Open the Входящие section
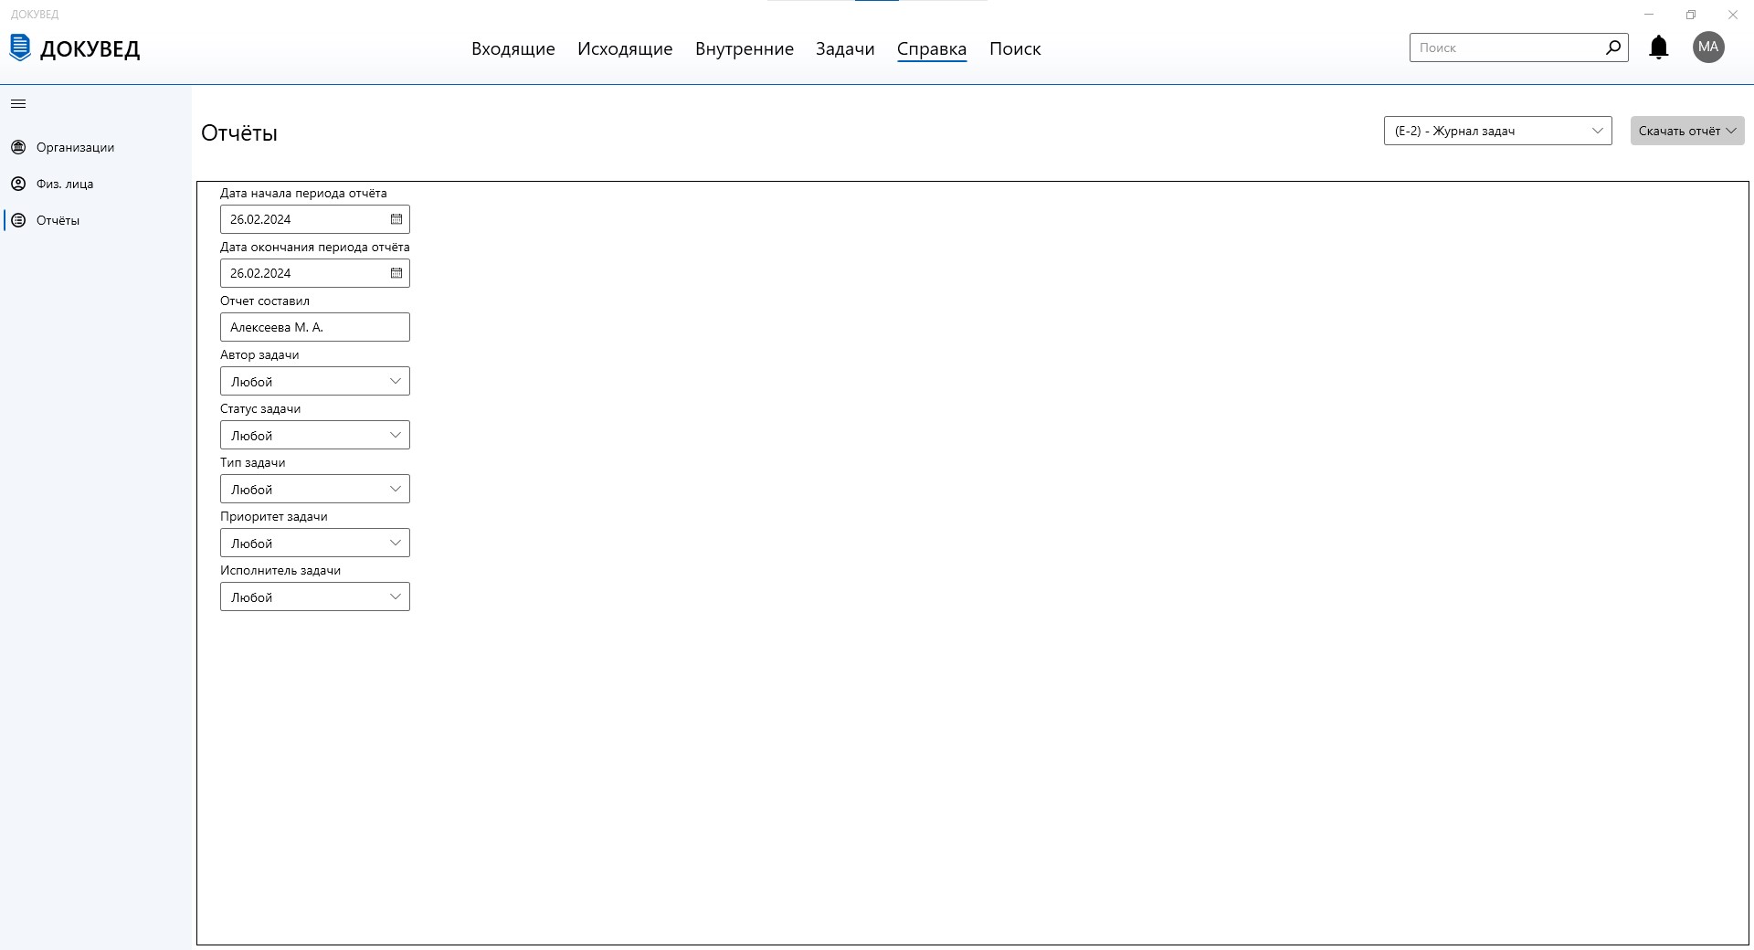The image size is (1754, 950). (x=513, y=49)
